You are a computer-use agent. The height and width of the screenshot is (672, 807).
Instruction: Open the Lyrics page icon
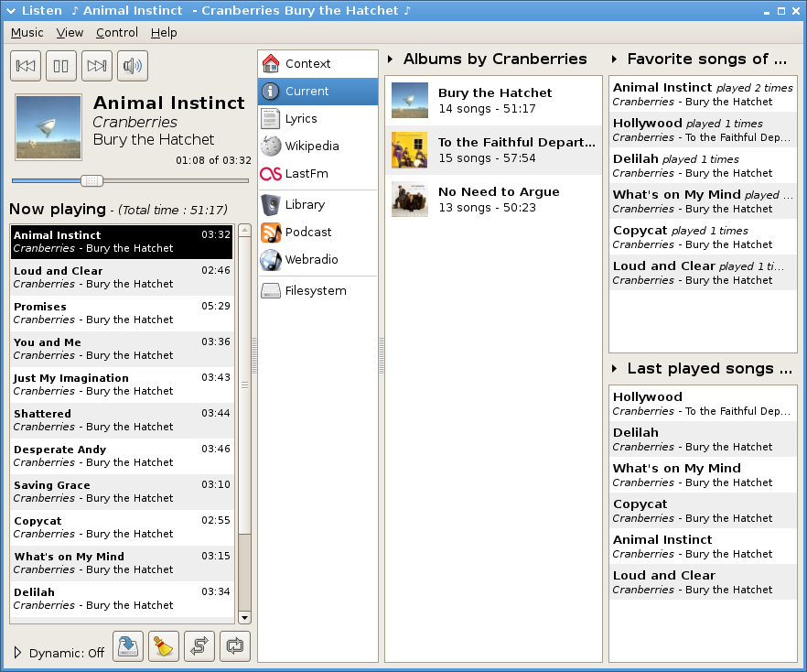pyautogui.click(x=270, y=118)
